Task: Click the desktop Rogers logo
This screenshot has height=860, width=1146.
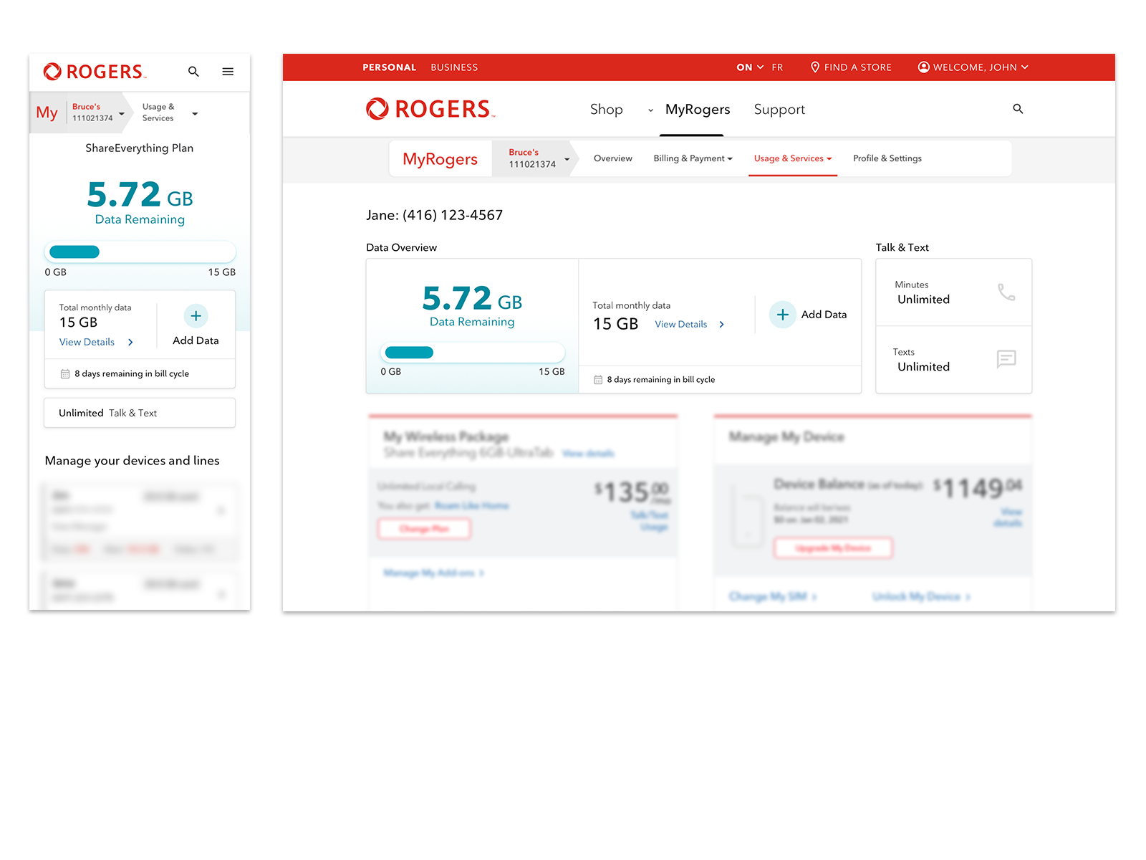Action: click(x=430, y=109)
